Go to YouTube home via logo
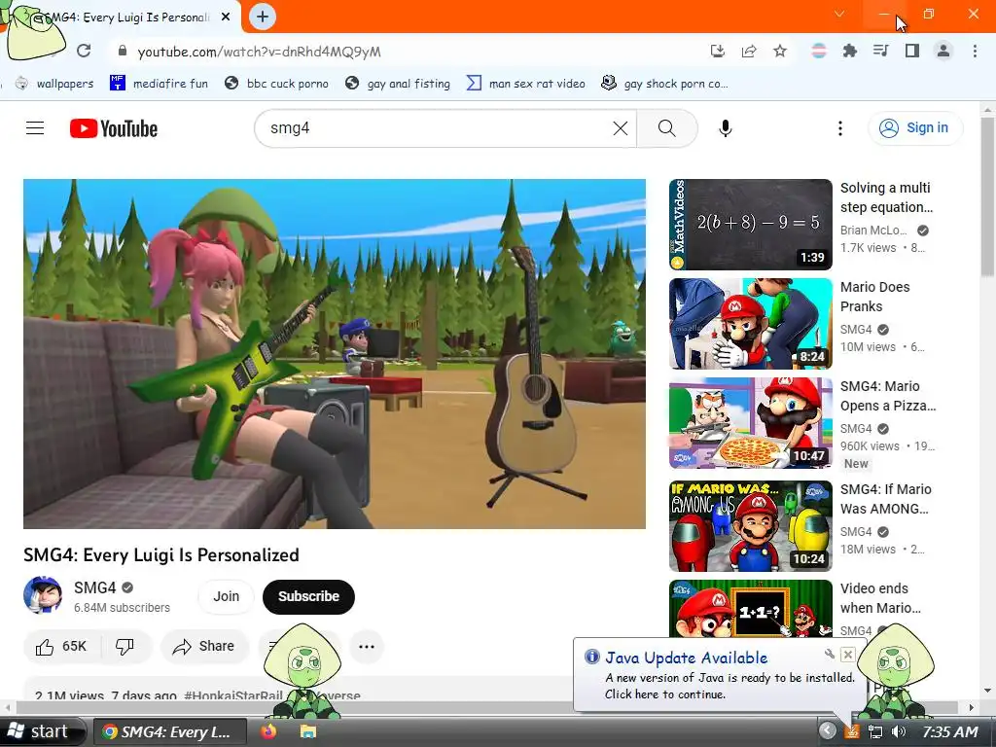This screenshot has width=996, height=747. click(114, 128)
